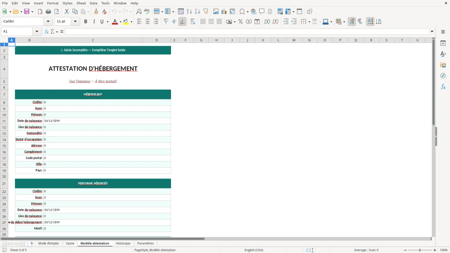Apply the yellow background color

pos(126,22)
